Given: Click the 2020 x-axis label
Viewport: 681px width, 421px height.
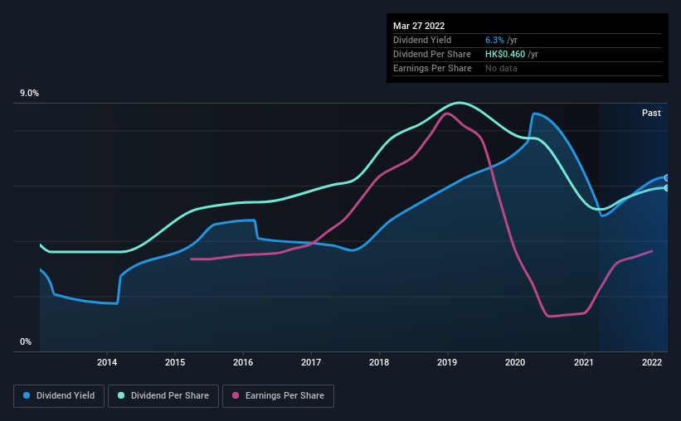Looking at the screenshot, I should point(515,362).
